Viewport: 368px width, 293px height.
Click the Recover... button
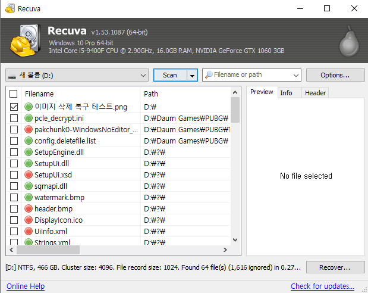tap(335, 267)
